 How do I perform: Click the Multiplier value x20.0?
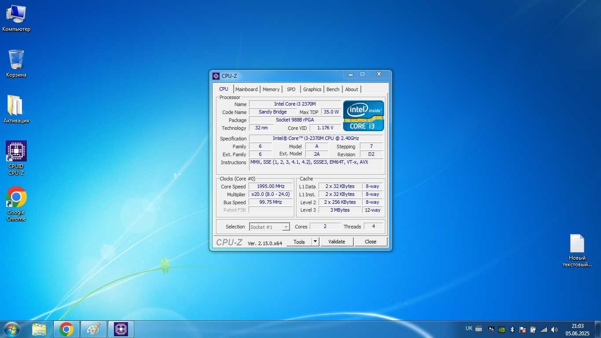271,194
